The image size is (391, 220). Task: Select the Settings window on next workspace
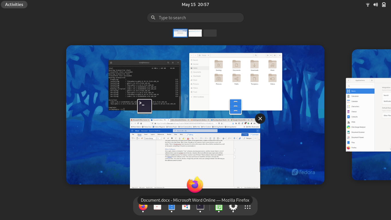coord(368,115)
